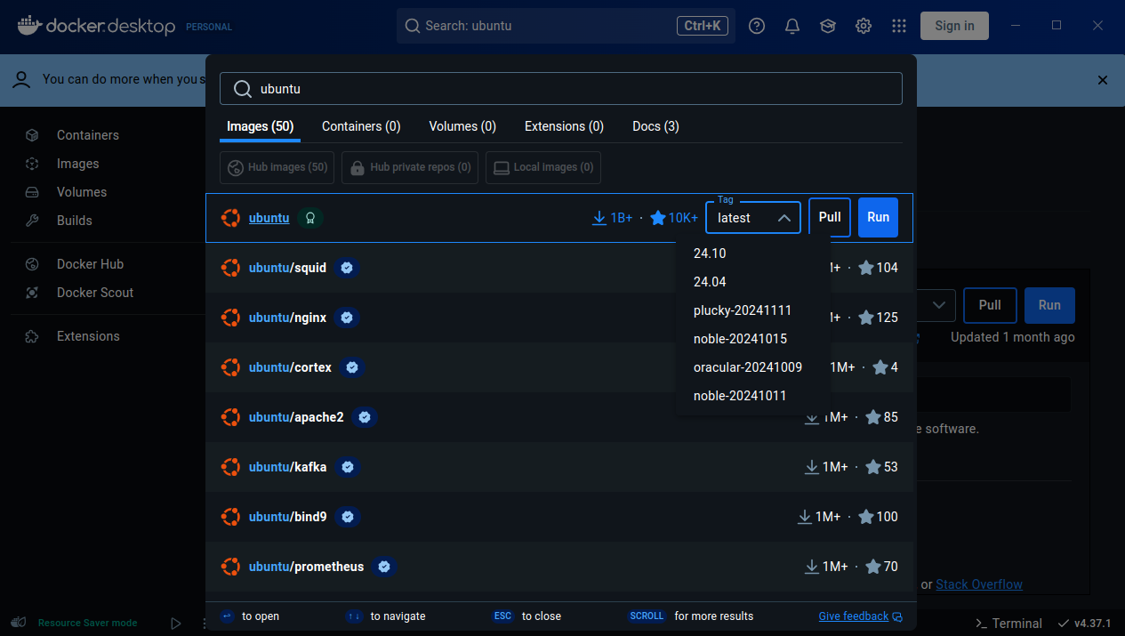
Task: Click the Docker Desktop whale logo
Action: coord(29,25)
